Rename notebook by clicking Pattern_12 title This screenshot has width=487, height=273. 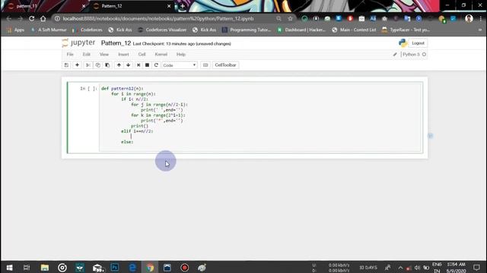coord(116,43)
